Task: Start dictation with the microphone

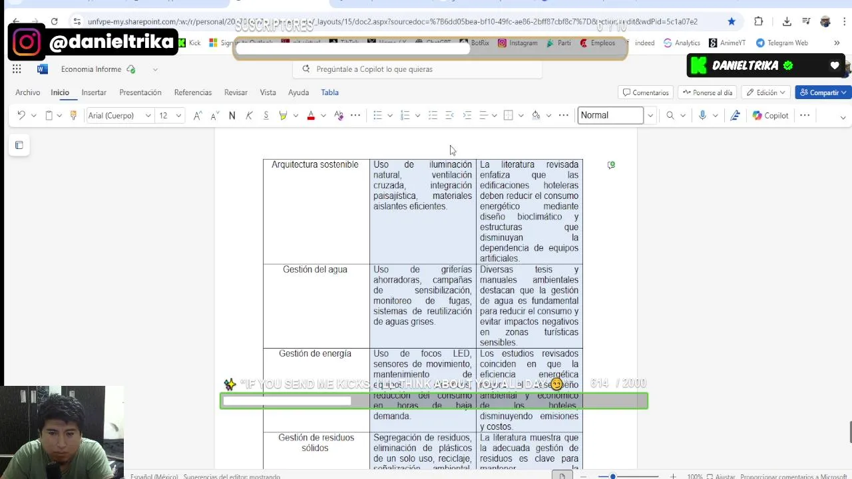Action: pos(702,116)
